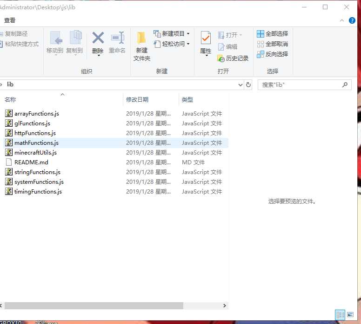The height and width of the screenshot is (324, 361).
Task: Open the Easy access (轻松访问) dropdown
Action: tap(172, 44)
